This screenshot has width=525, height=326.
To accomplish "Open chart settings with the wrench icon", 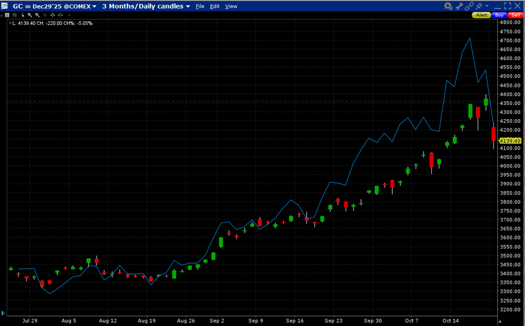I will pyautogui.click(x=460, y=6).
